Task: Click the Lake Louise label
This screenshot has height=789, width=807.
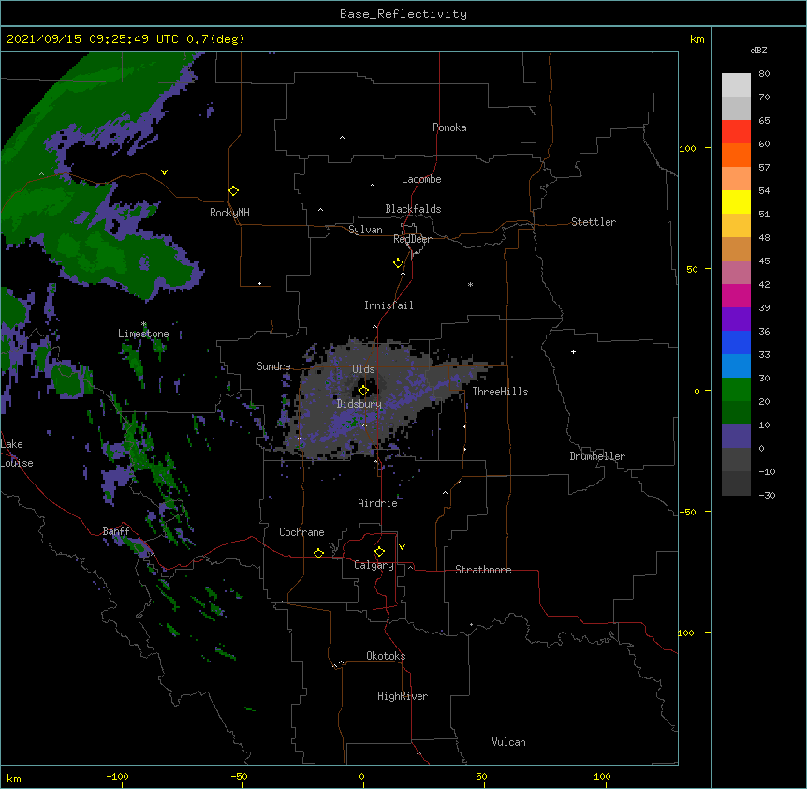Action: click(x=17, y=454)
